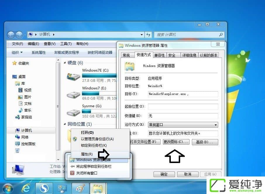Choose 打开(O) in context menu
The image size is (265, 194).
pyautogui.click(x=101, y=133)
